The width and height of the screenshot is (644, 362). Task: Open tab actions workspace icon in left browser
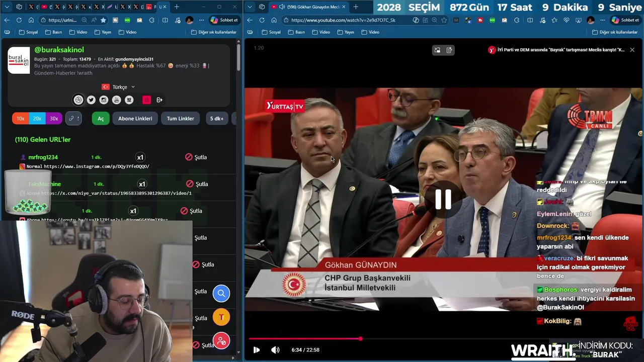19,7
